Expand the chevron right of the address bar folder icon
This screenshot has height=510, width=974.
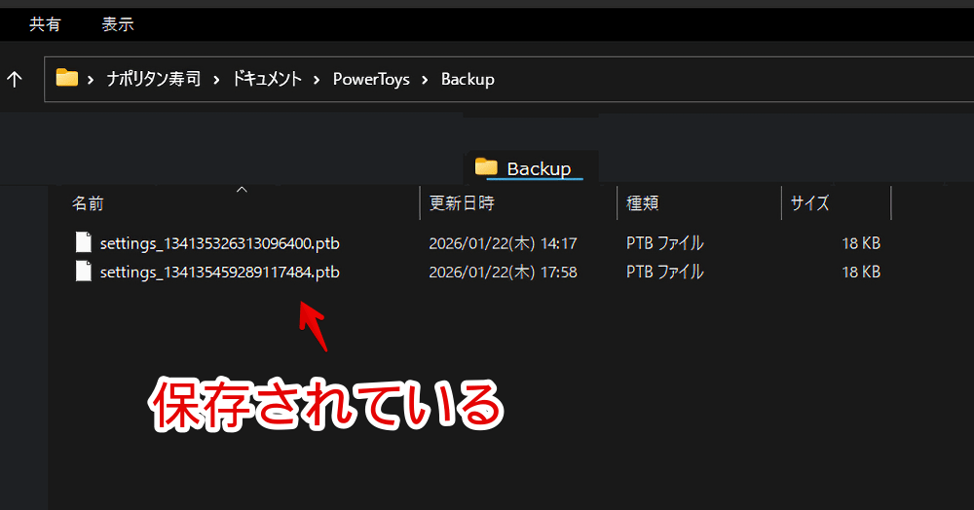point(91,80)
